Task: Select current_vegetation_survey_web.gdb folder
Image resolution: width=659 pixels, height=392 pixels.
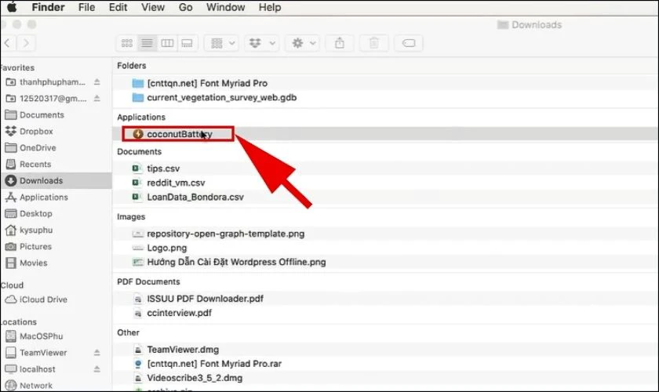Action: pyautogui.click(x=214, y=97)
